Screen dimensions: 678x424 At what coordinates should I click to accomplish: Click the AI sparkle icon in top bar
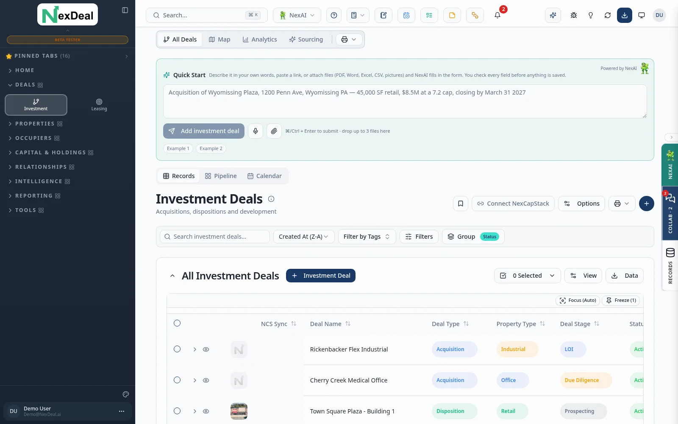553,15
